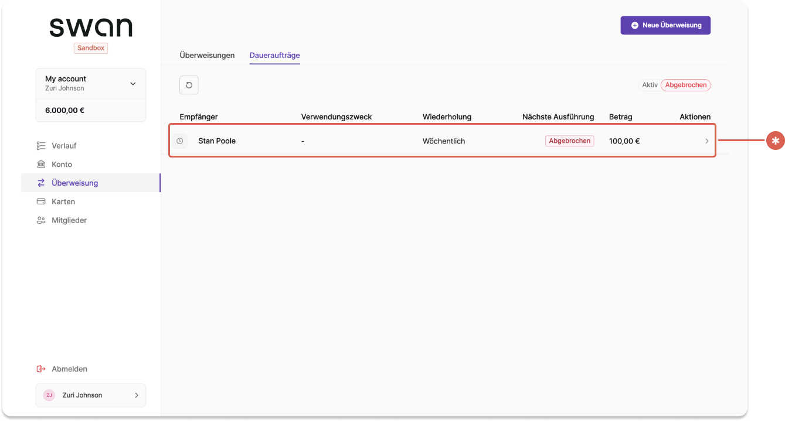Click the Stan Poole recipient name
The height and width of the screenshot is (421, 785).
[x=217, y=141]
